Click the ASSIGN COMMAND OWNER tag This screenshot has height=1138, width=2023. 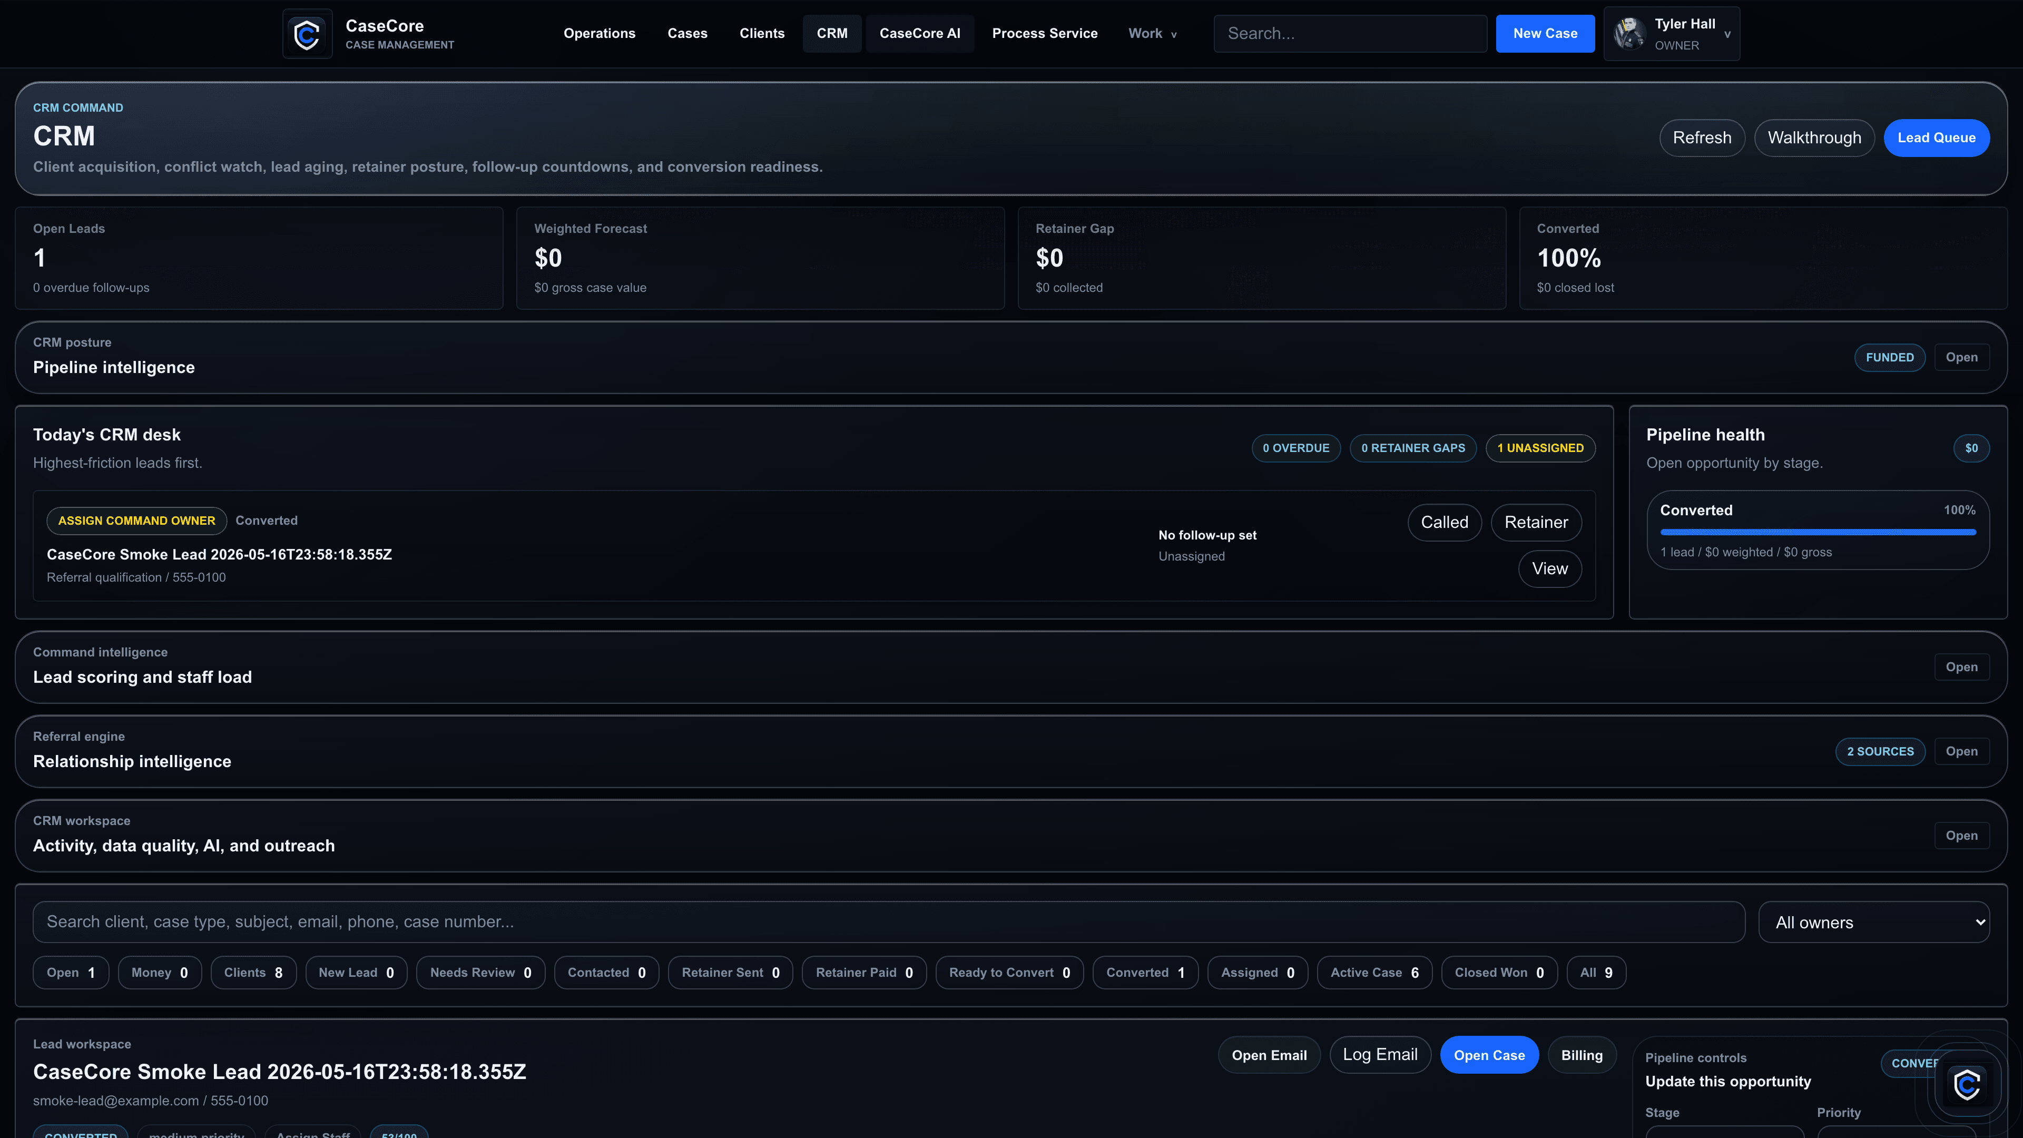(x=136, y=521)
